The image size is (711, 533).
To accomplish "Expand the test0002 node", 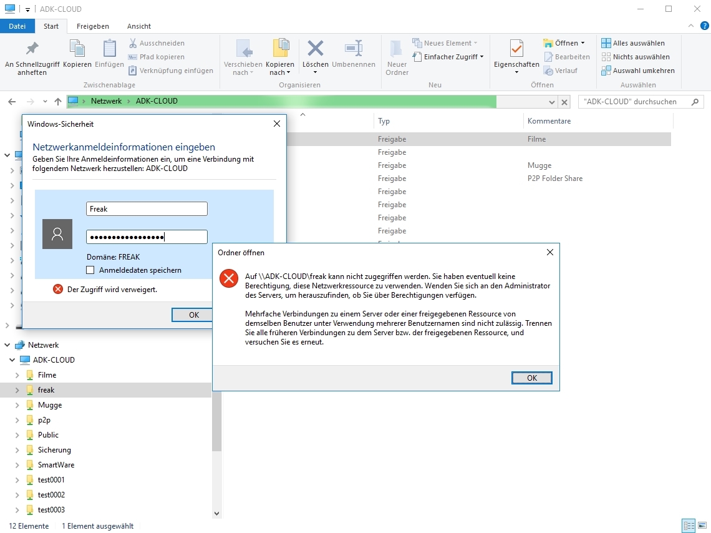I will click(x=17, y=494).
